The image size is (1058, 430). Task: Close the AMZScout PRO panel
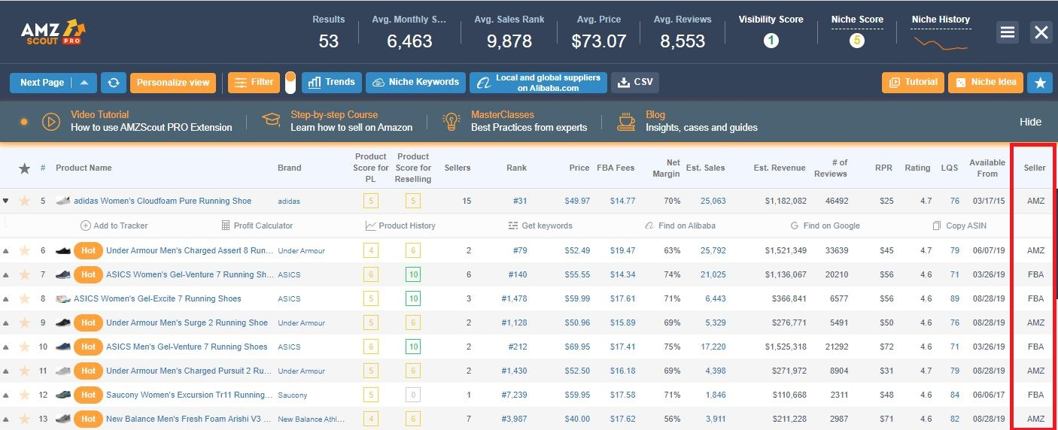click(x=1041, y=32)
